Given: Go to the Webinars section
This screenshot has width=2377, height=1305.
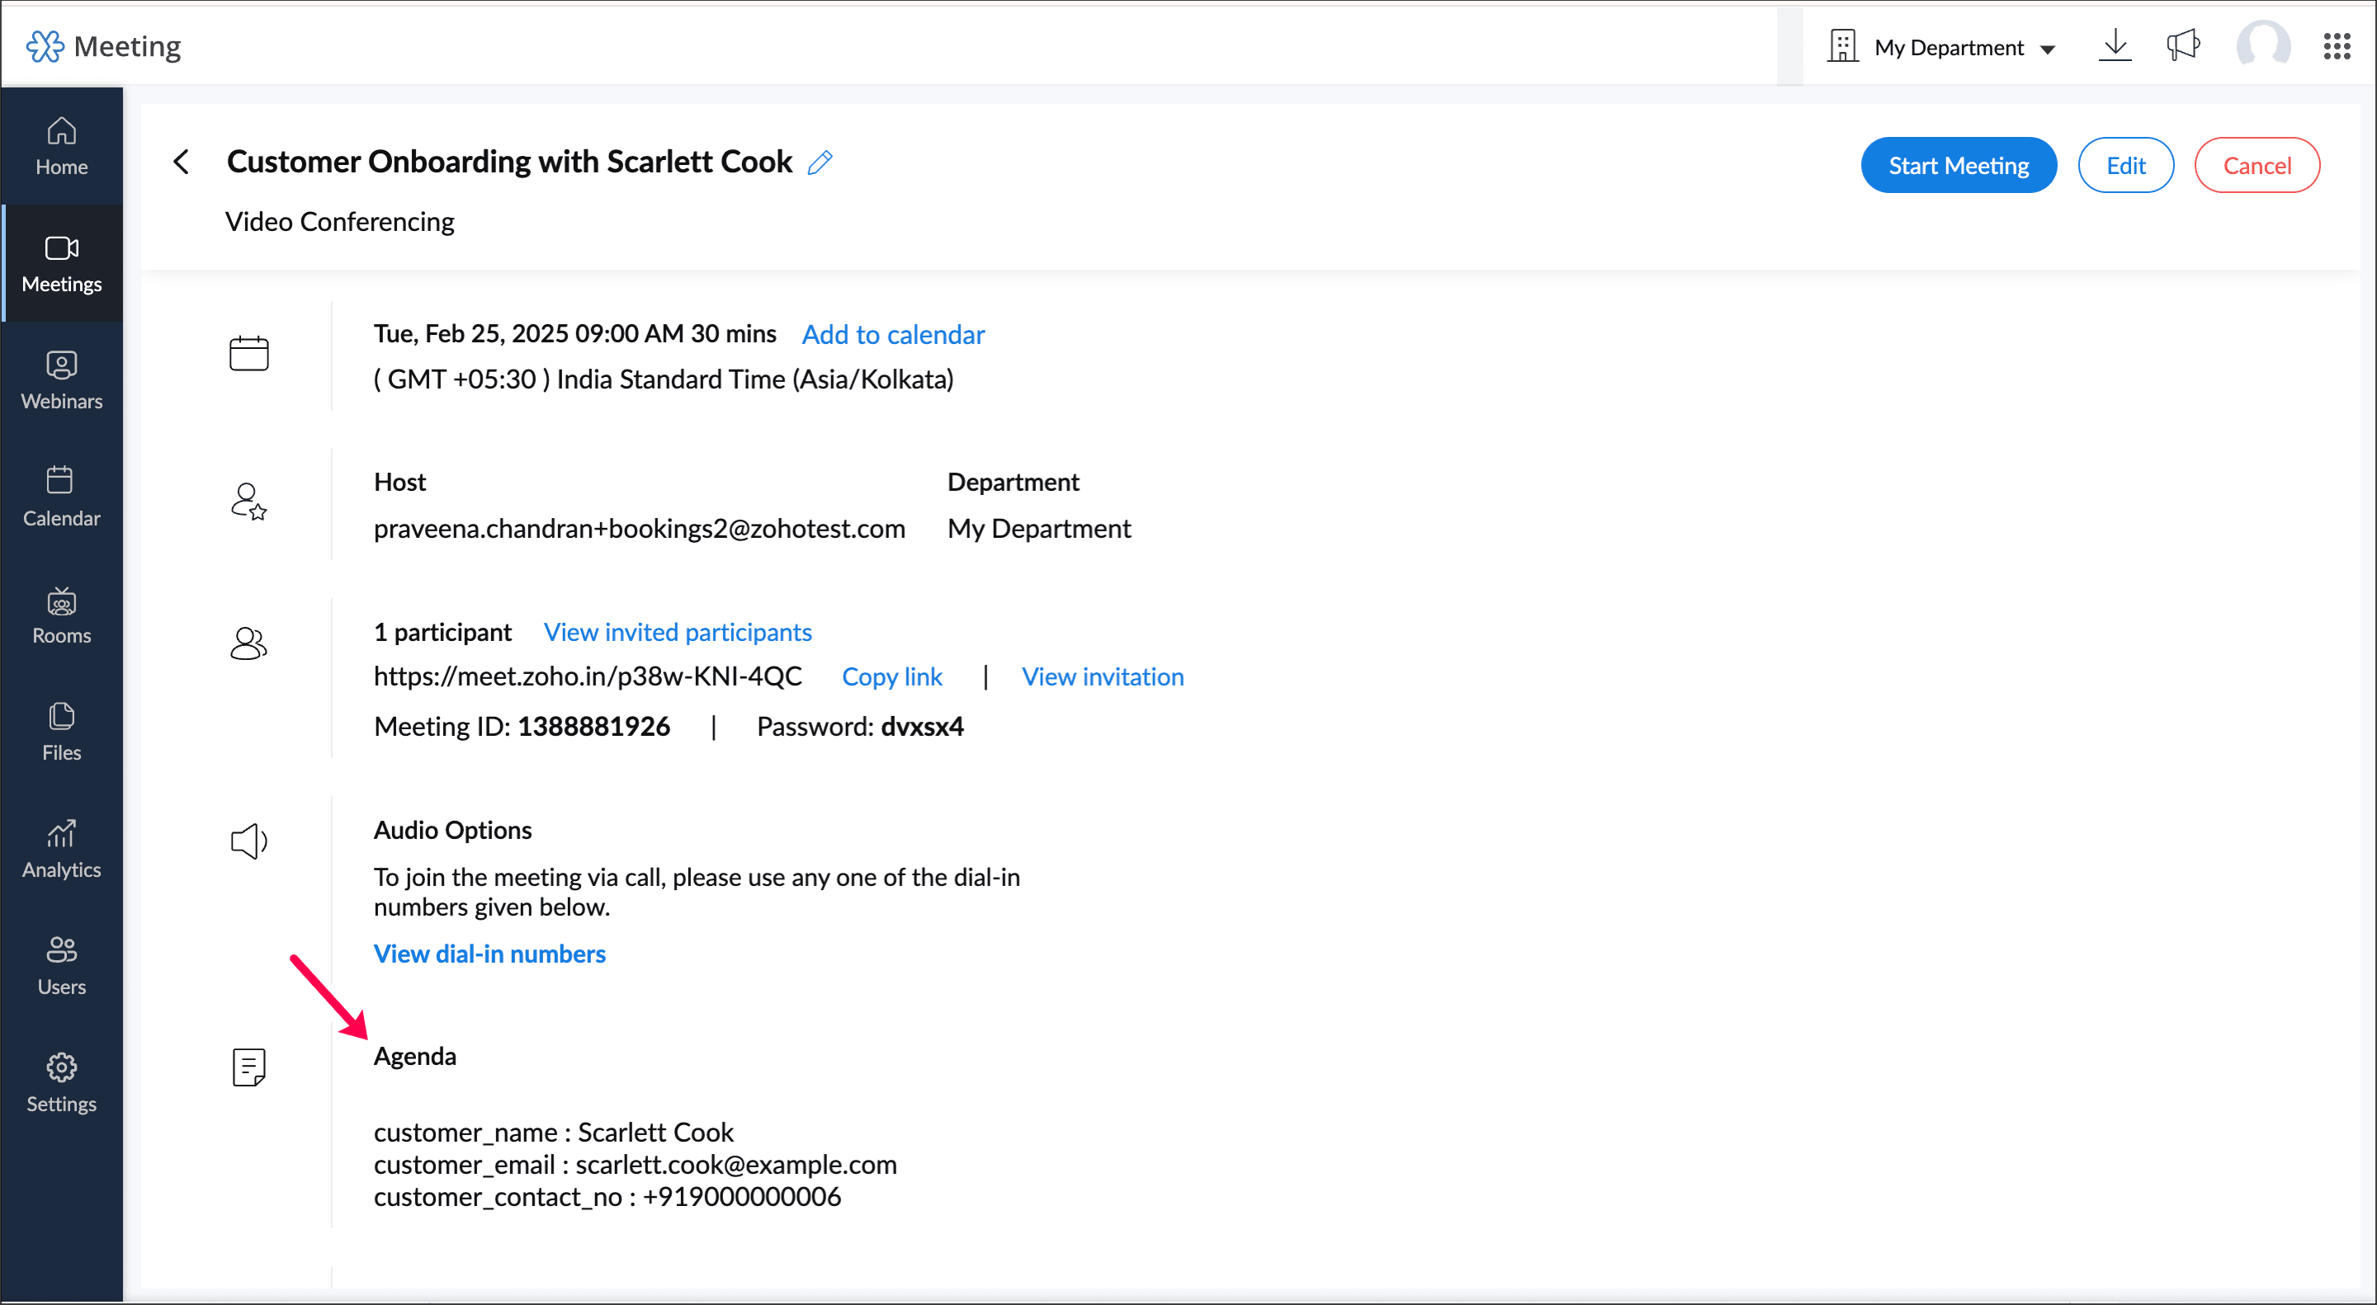Looking at the screenshot, I should (x=61, y=380).
